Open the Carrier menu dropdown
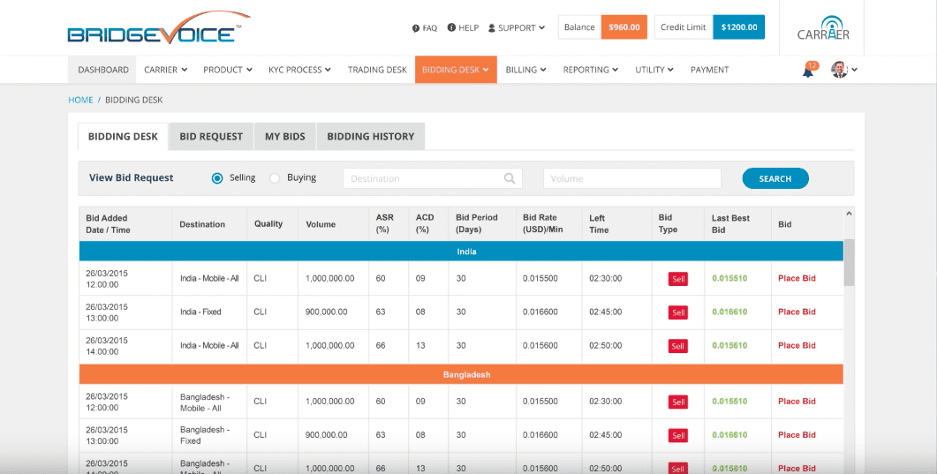 [x=166, y=70]
